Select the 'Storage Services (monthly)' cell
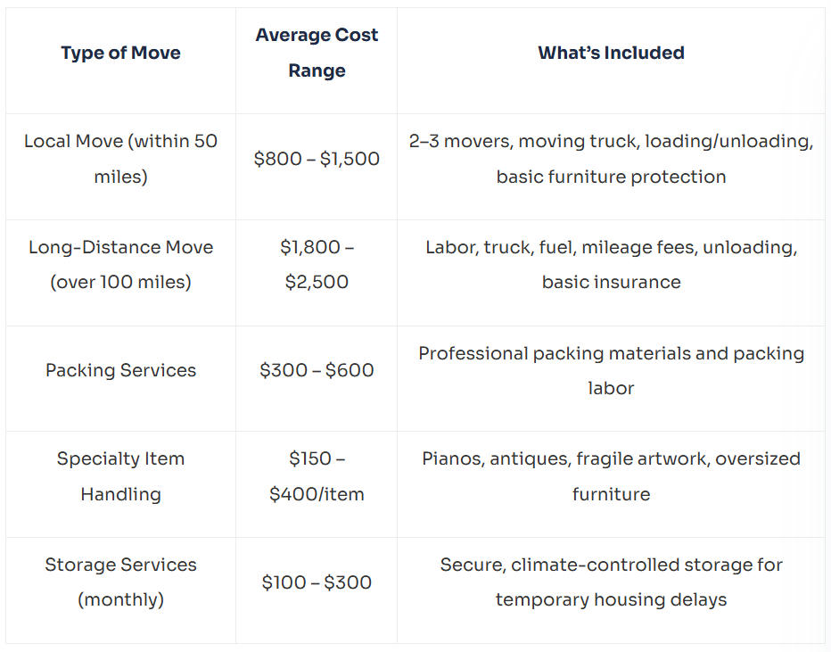831x652 pixels. pos(121,590)
